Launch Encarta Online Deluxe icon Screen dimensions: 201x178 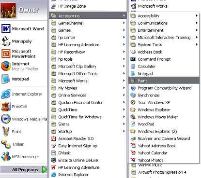(x=53, y=160)
